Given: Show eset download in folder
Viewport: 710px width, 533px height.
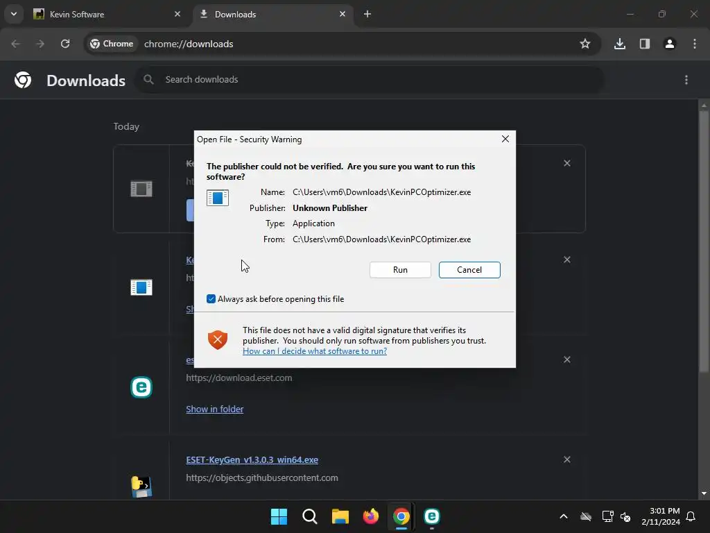Looking at the screenshot, I should 215,409.
